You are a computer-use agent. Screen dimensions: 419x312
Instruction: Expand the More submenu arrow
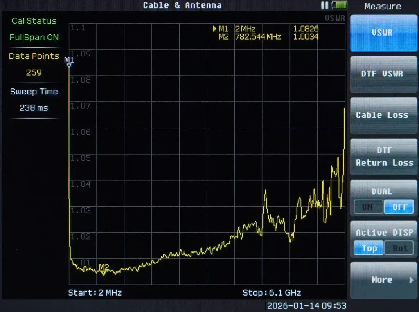[411, 280]
